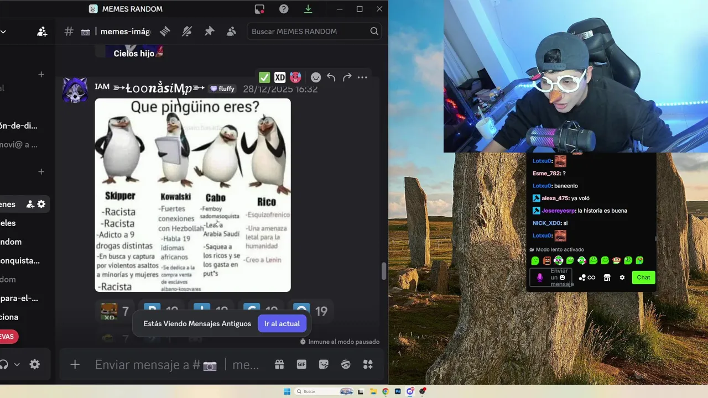
Task: Open the emoji picker in message bar
Action: [x=346, y=364]
